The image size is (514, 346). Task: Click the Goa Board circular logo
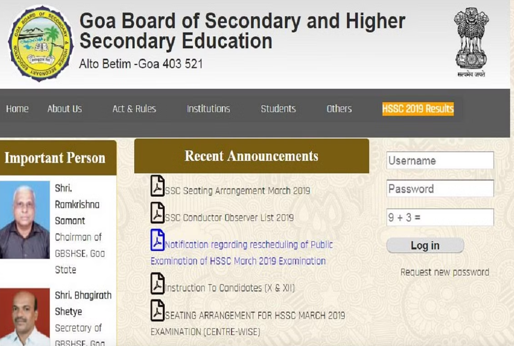41,43
